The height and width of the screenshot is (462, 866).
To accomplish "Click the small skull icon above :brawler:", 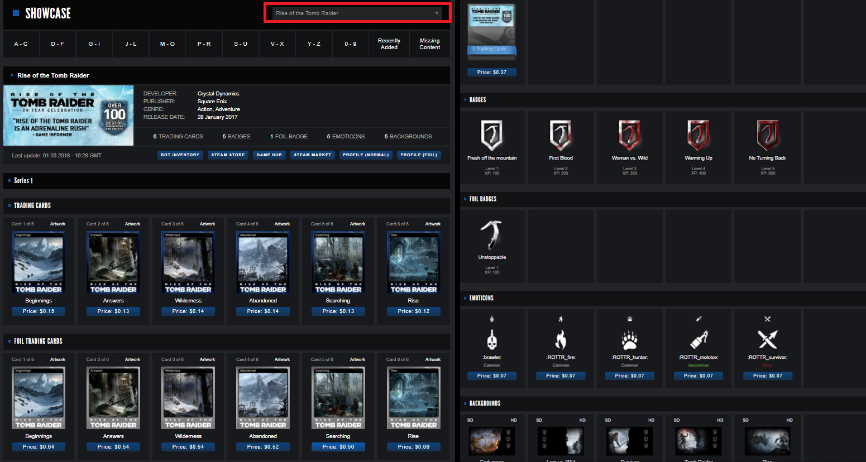I will point(492,319).
